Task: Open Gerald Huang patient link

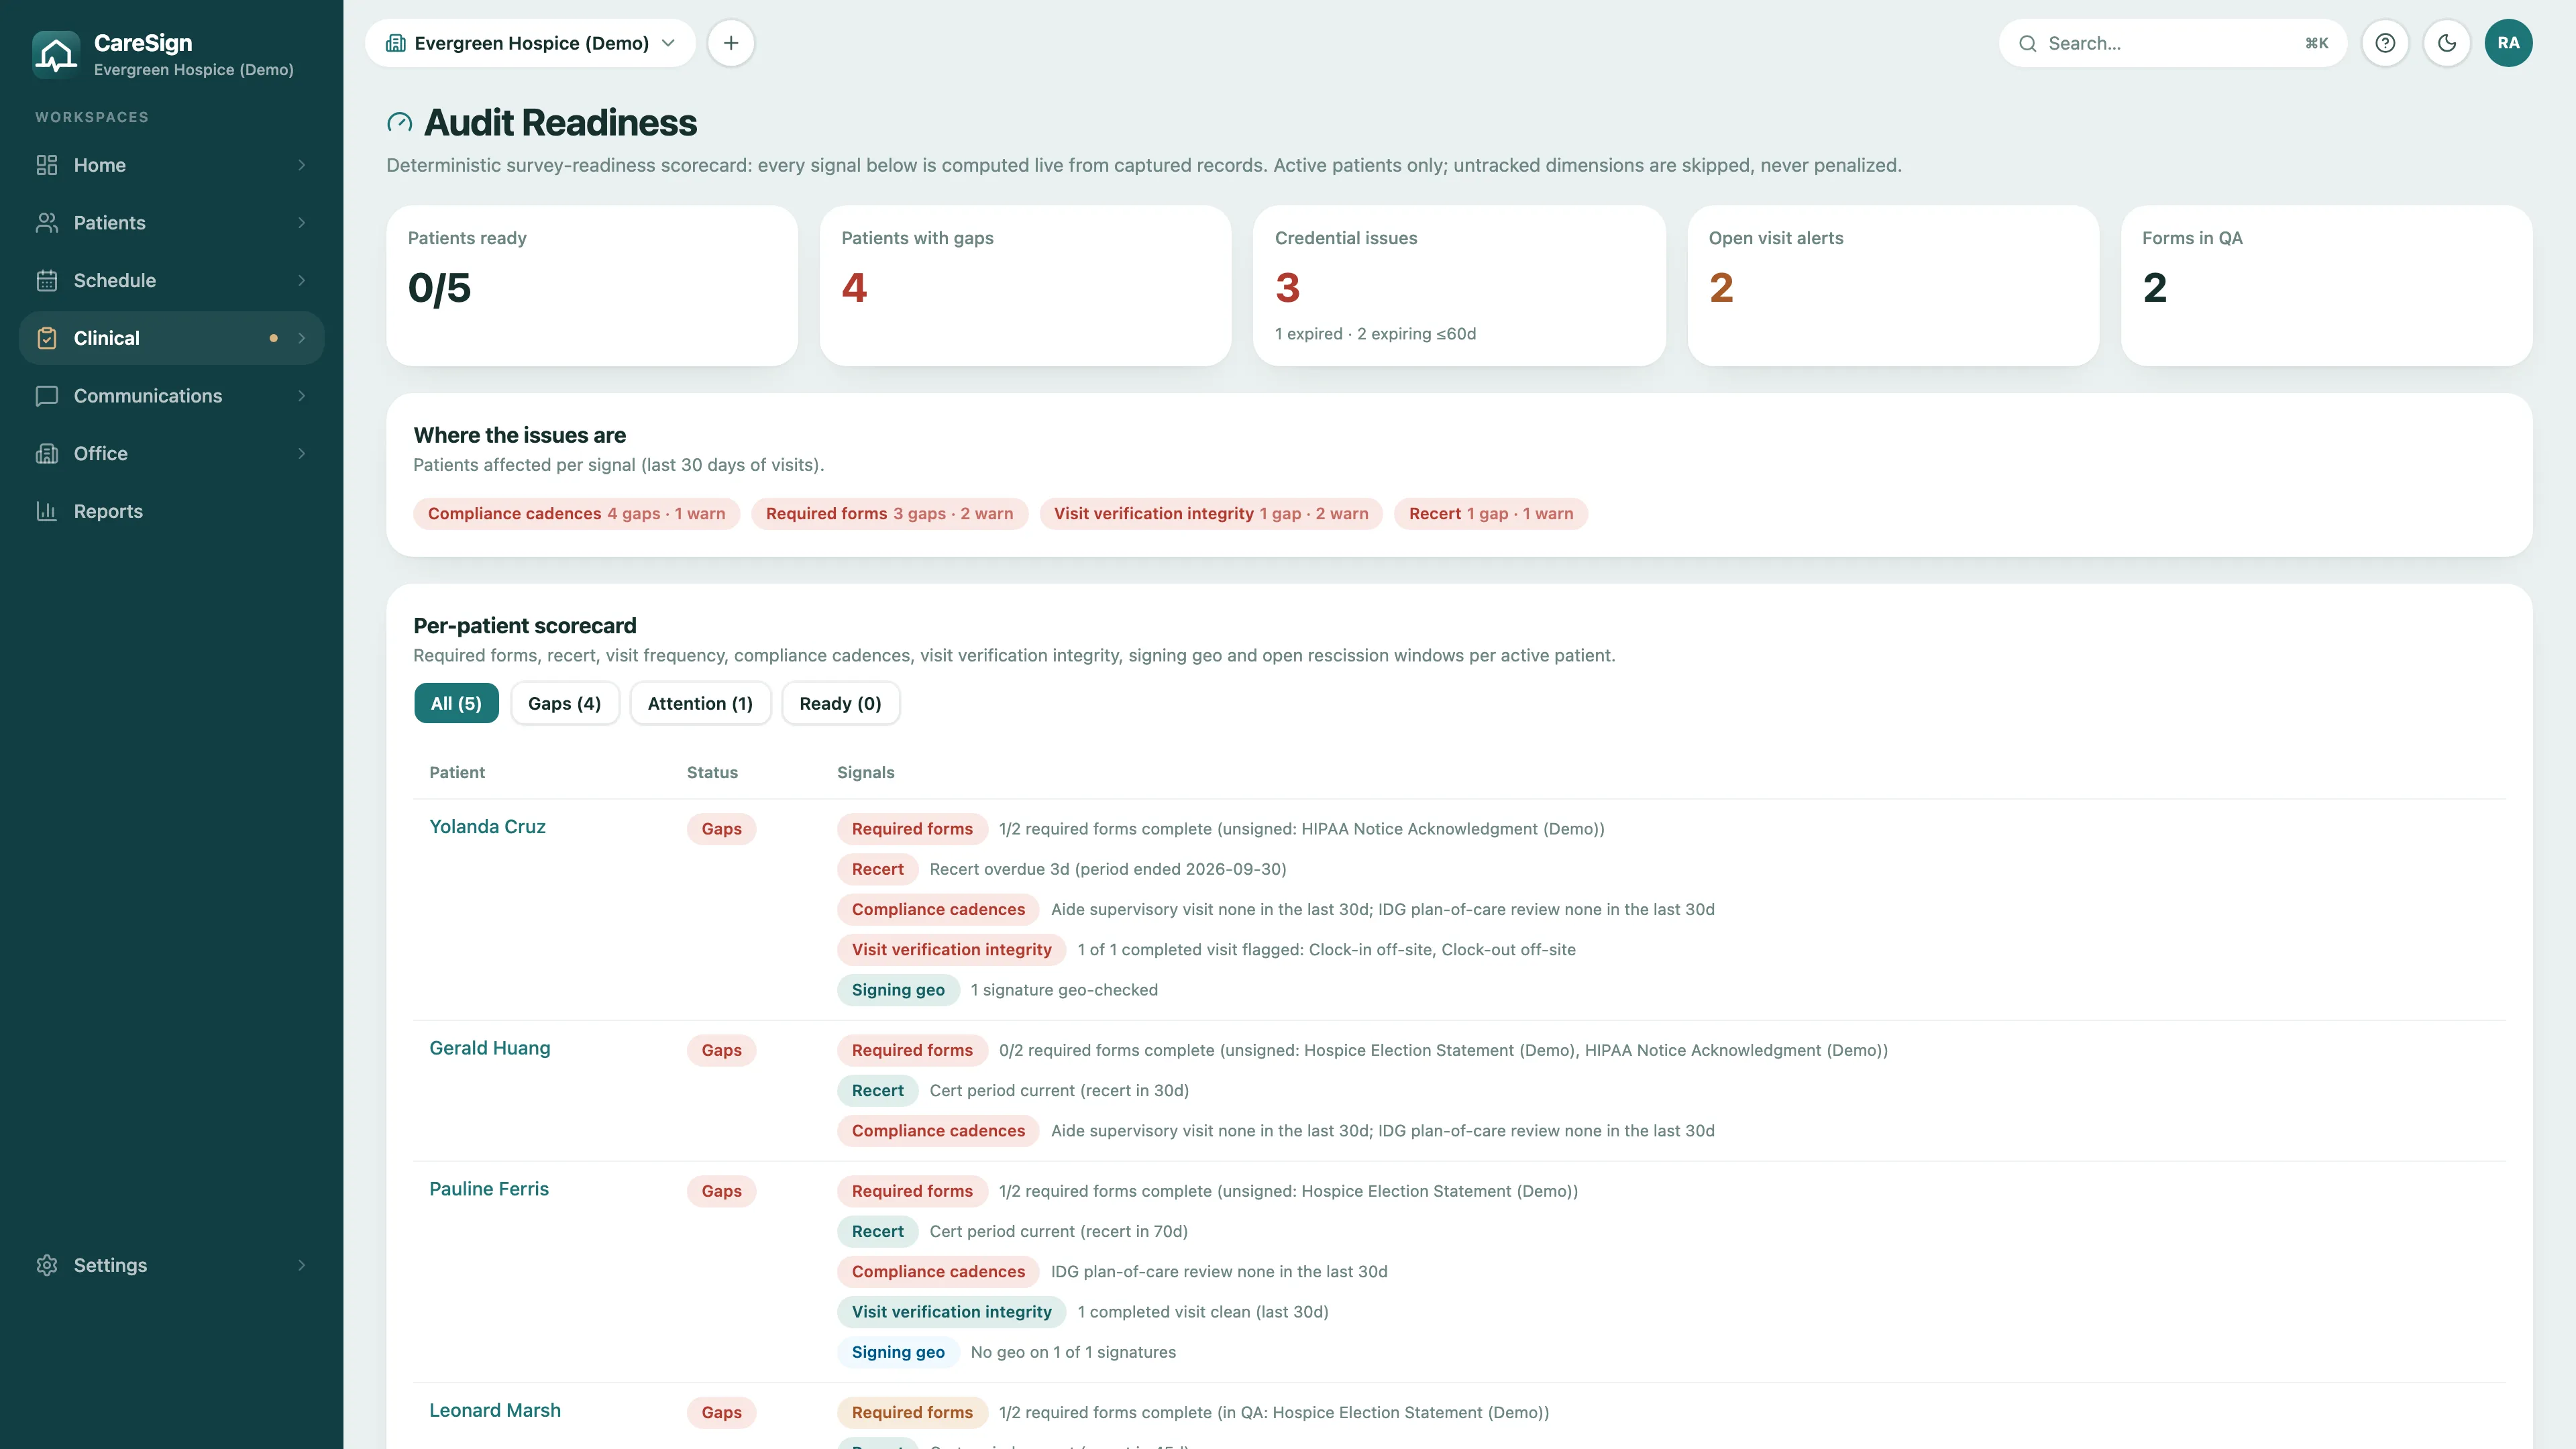Action: point(489,1048)
